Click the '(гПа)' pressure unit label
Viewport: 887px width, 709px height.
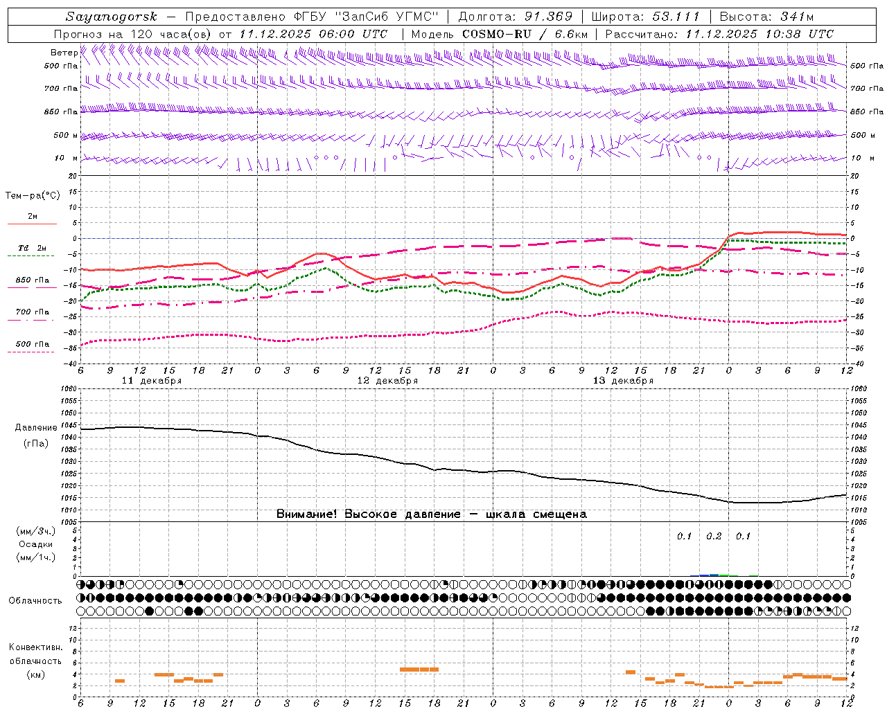pos(36,444)
